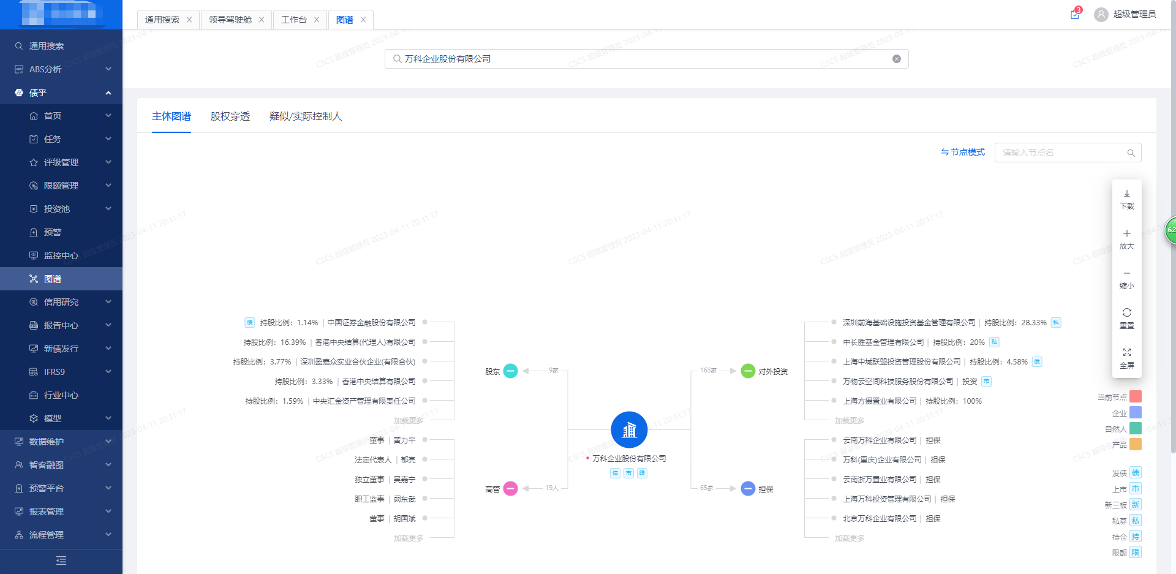Click the download icon in the graph toolbar

[x=1126, y=194]
